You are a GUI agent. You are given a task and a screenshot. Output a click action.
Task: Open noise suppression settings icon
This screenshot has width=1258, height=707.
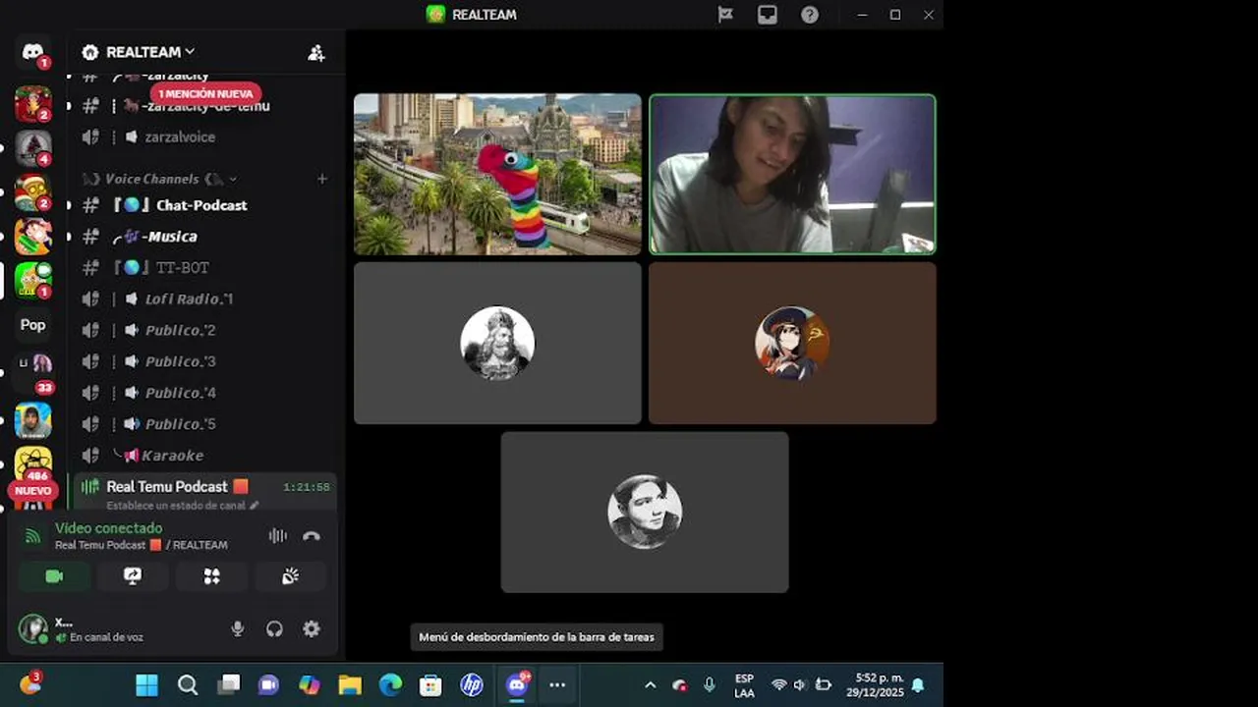[x=278, y=536]
